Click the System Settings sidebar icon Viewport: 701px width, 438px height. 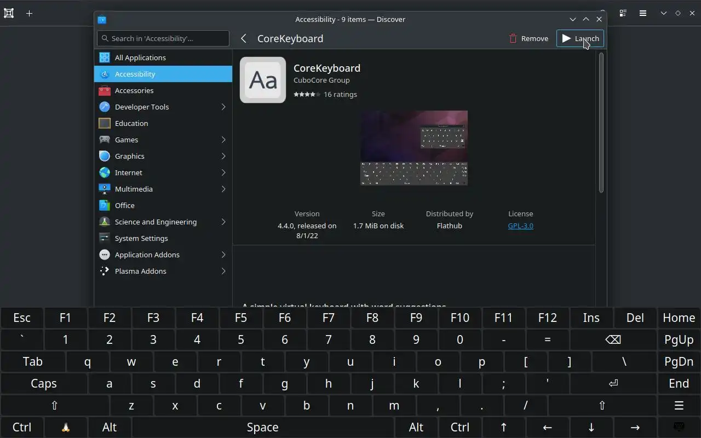pos(105,238)
